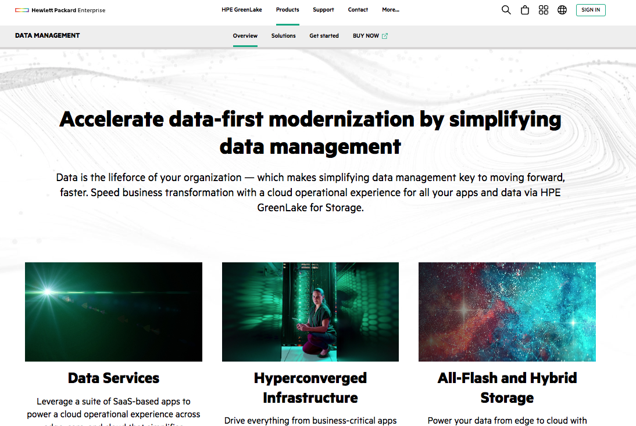Switch to the Solutions tab
The height and width of the screenshot is (426, 636).
tap(284, 36)
